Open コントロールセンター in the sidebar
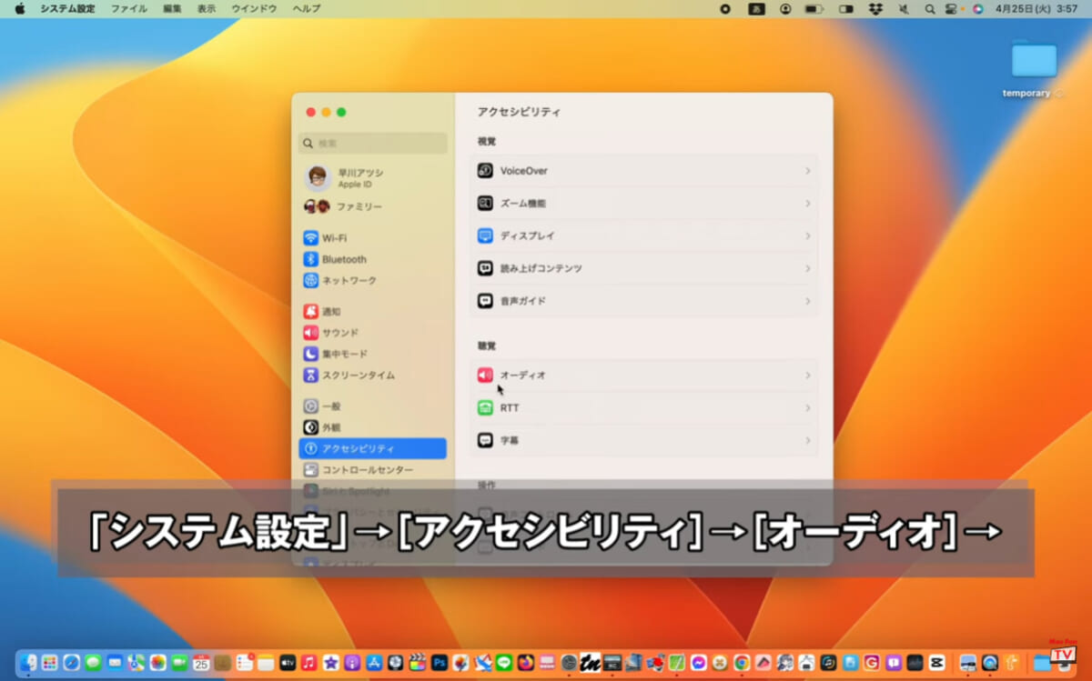1092x681 pixels. 373,470
